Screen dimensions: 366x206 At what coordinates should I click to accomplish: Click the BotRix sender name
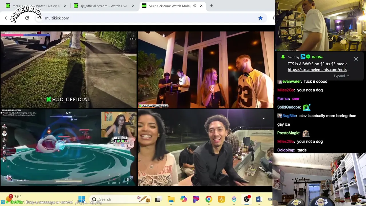[317, 57]
